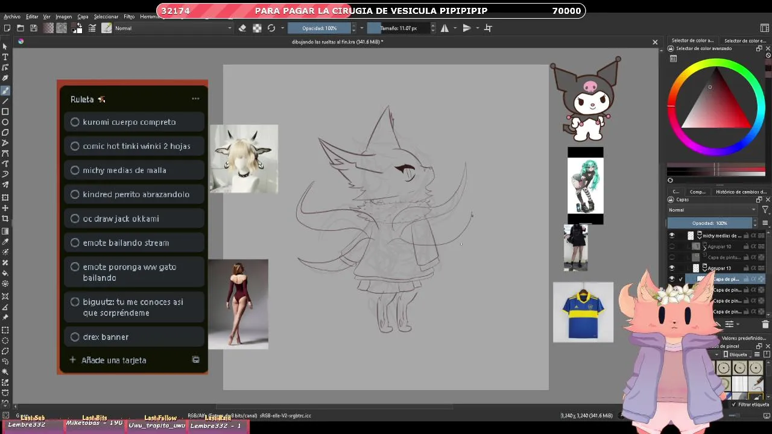Close the dibujando las ruletas document tab
Screen dimensions: 772x434
coord(655,42)
